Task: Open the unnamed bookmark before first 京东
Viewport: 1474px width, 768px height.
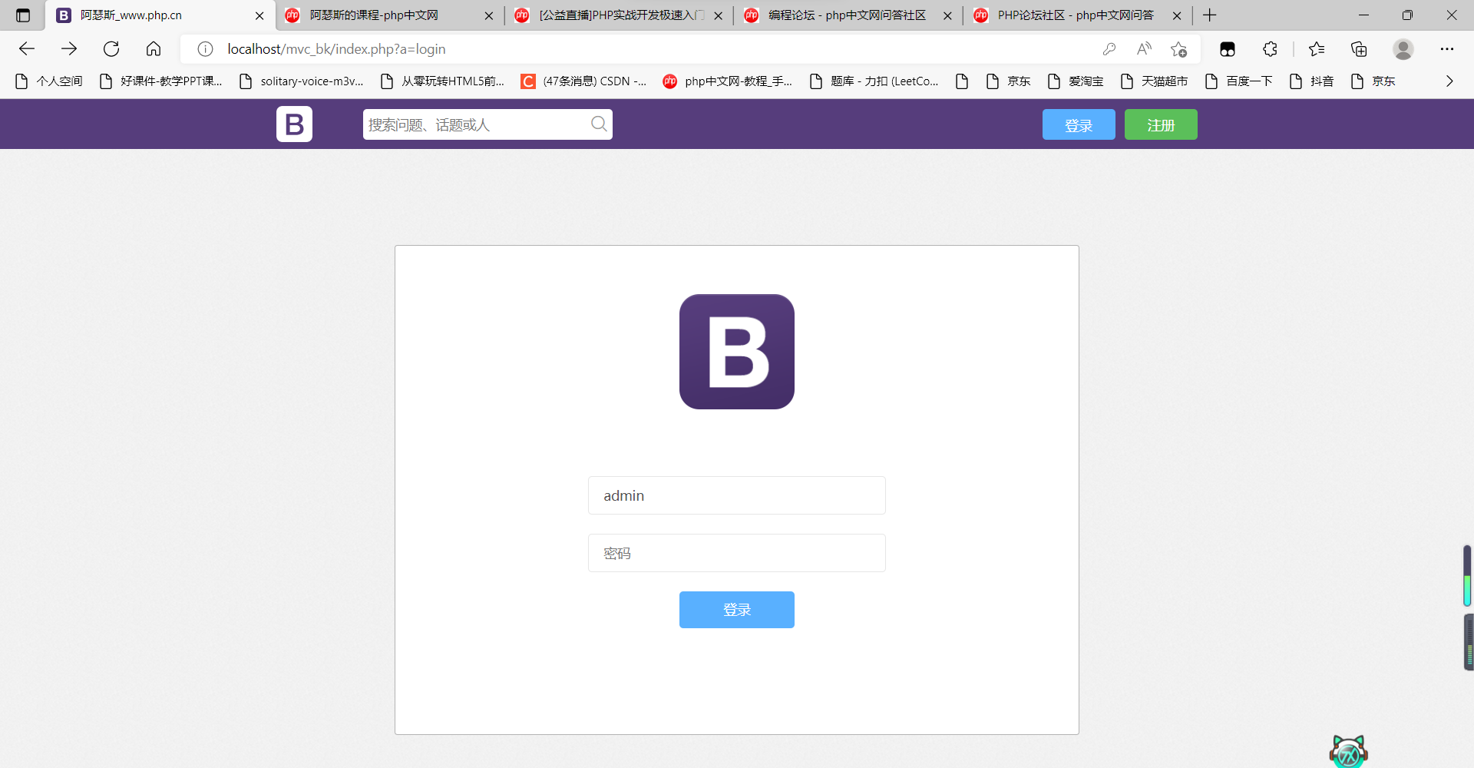Action: coord(962,81)
